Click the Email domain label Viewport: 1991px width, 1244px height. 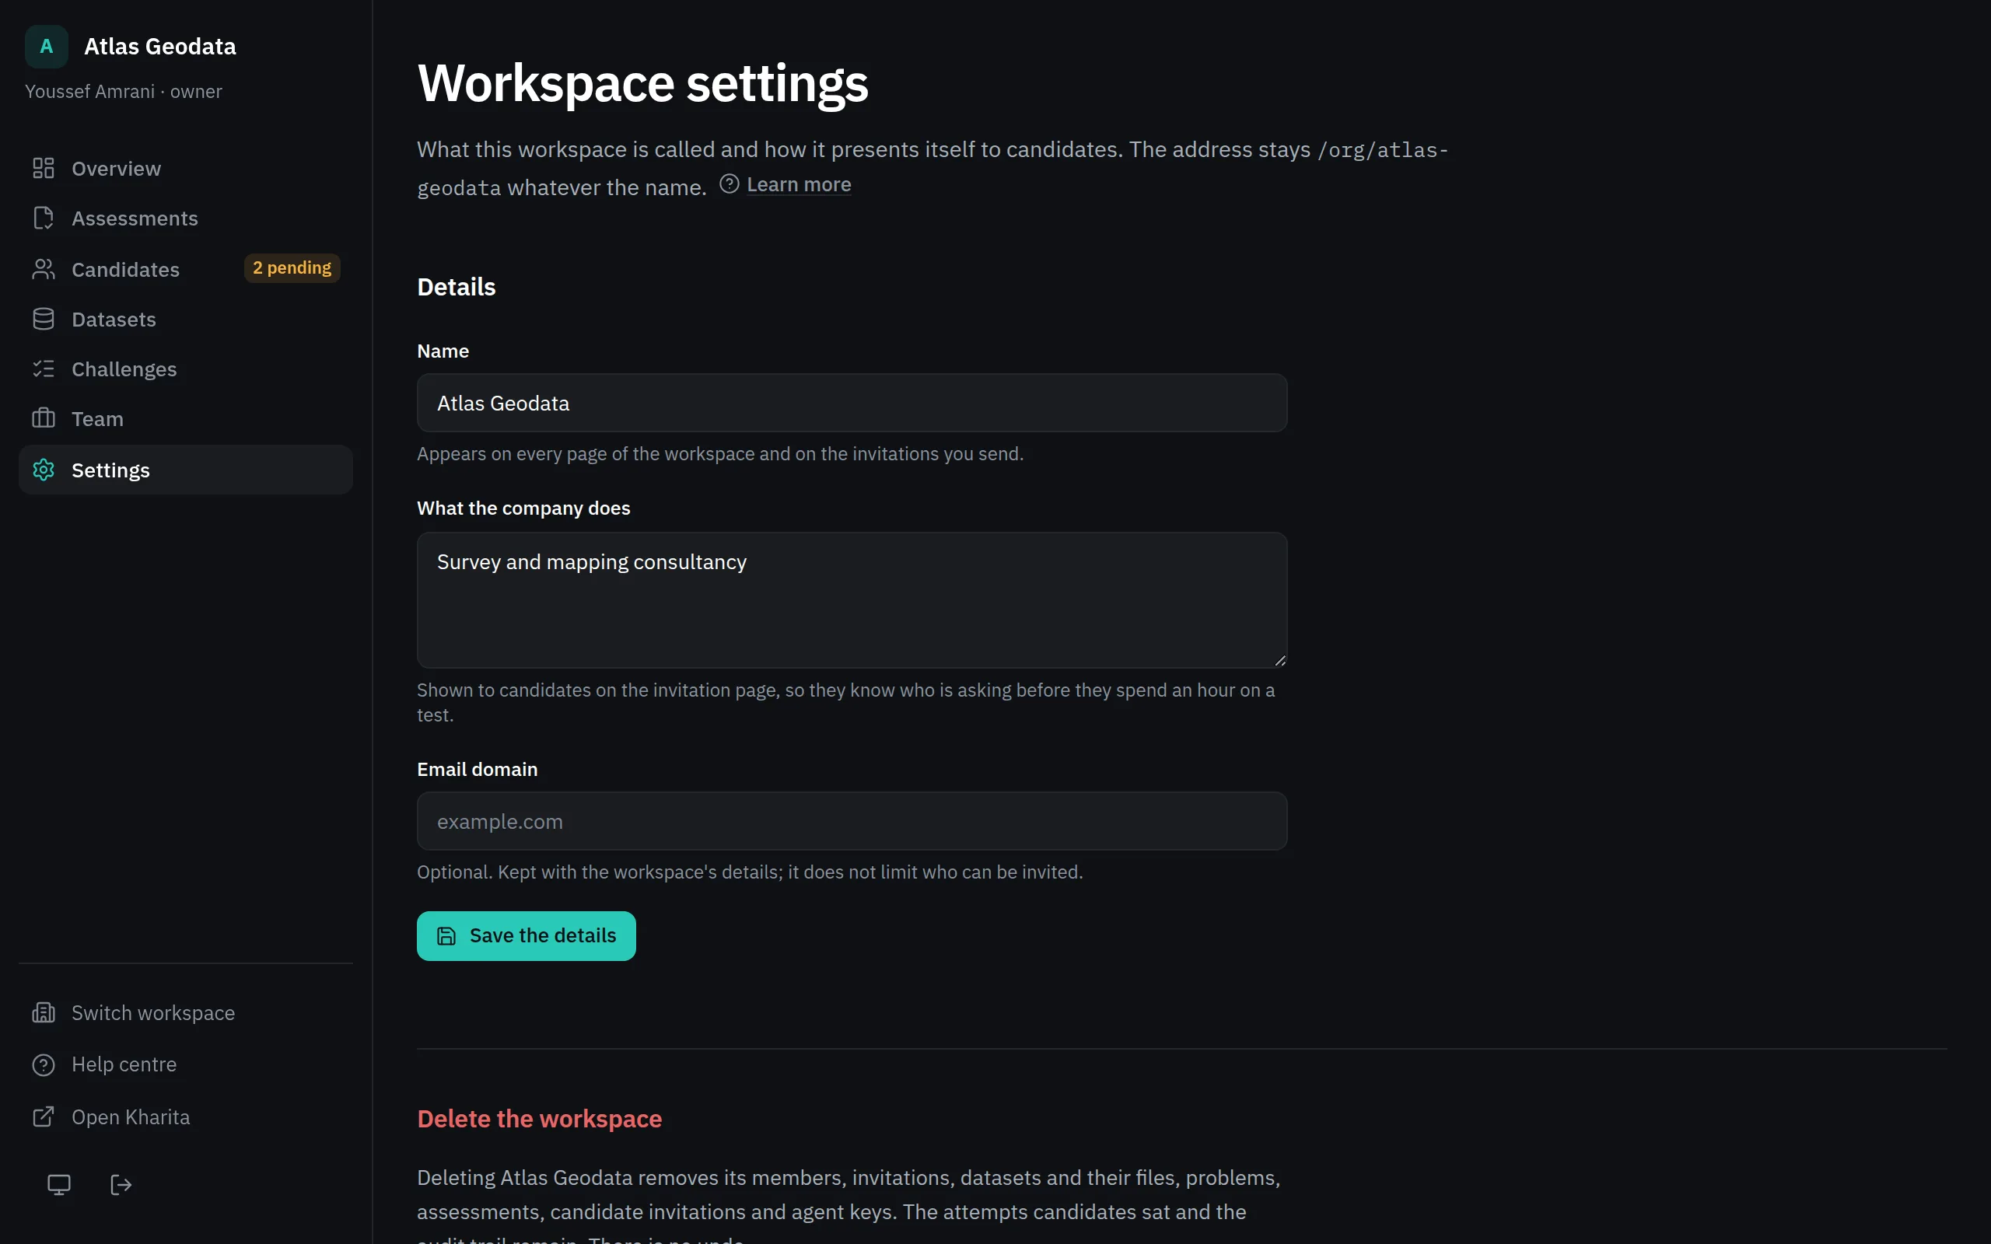tap(478, 769)
